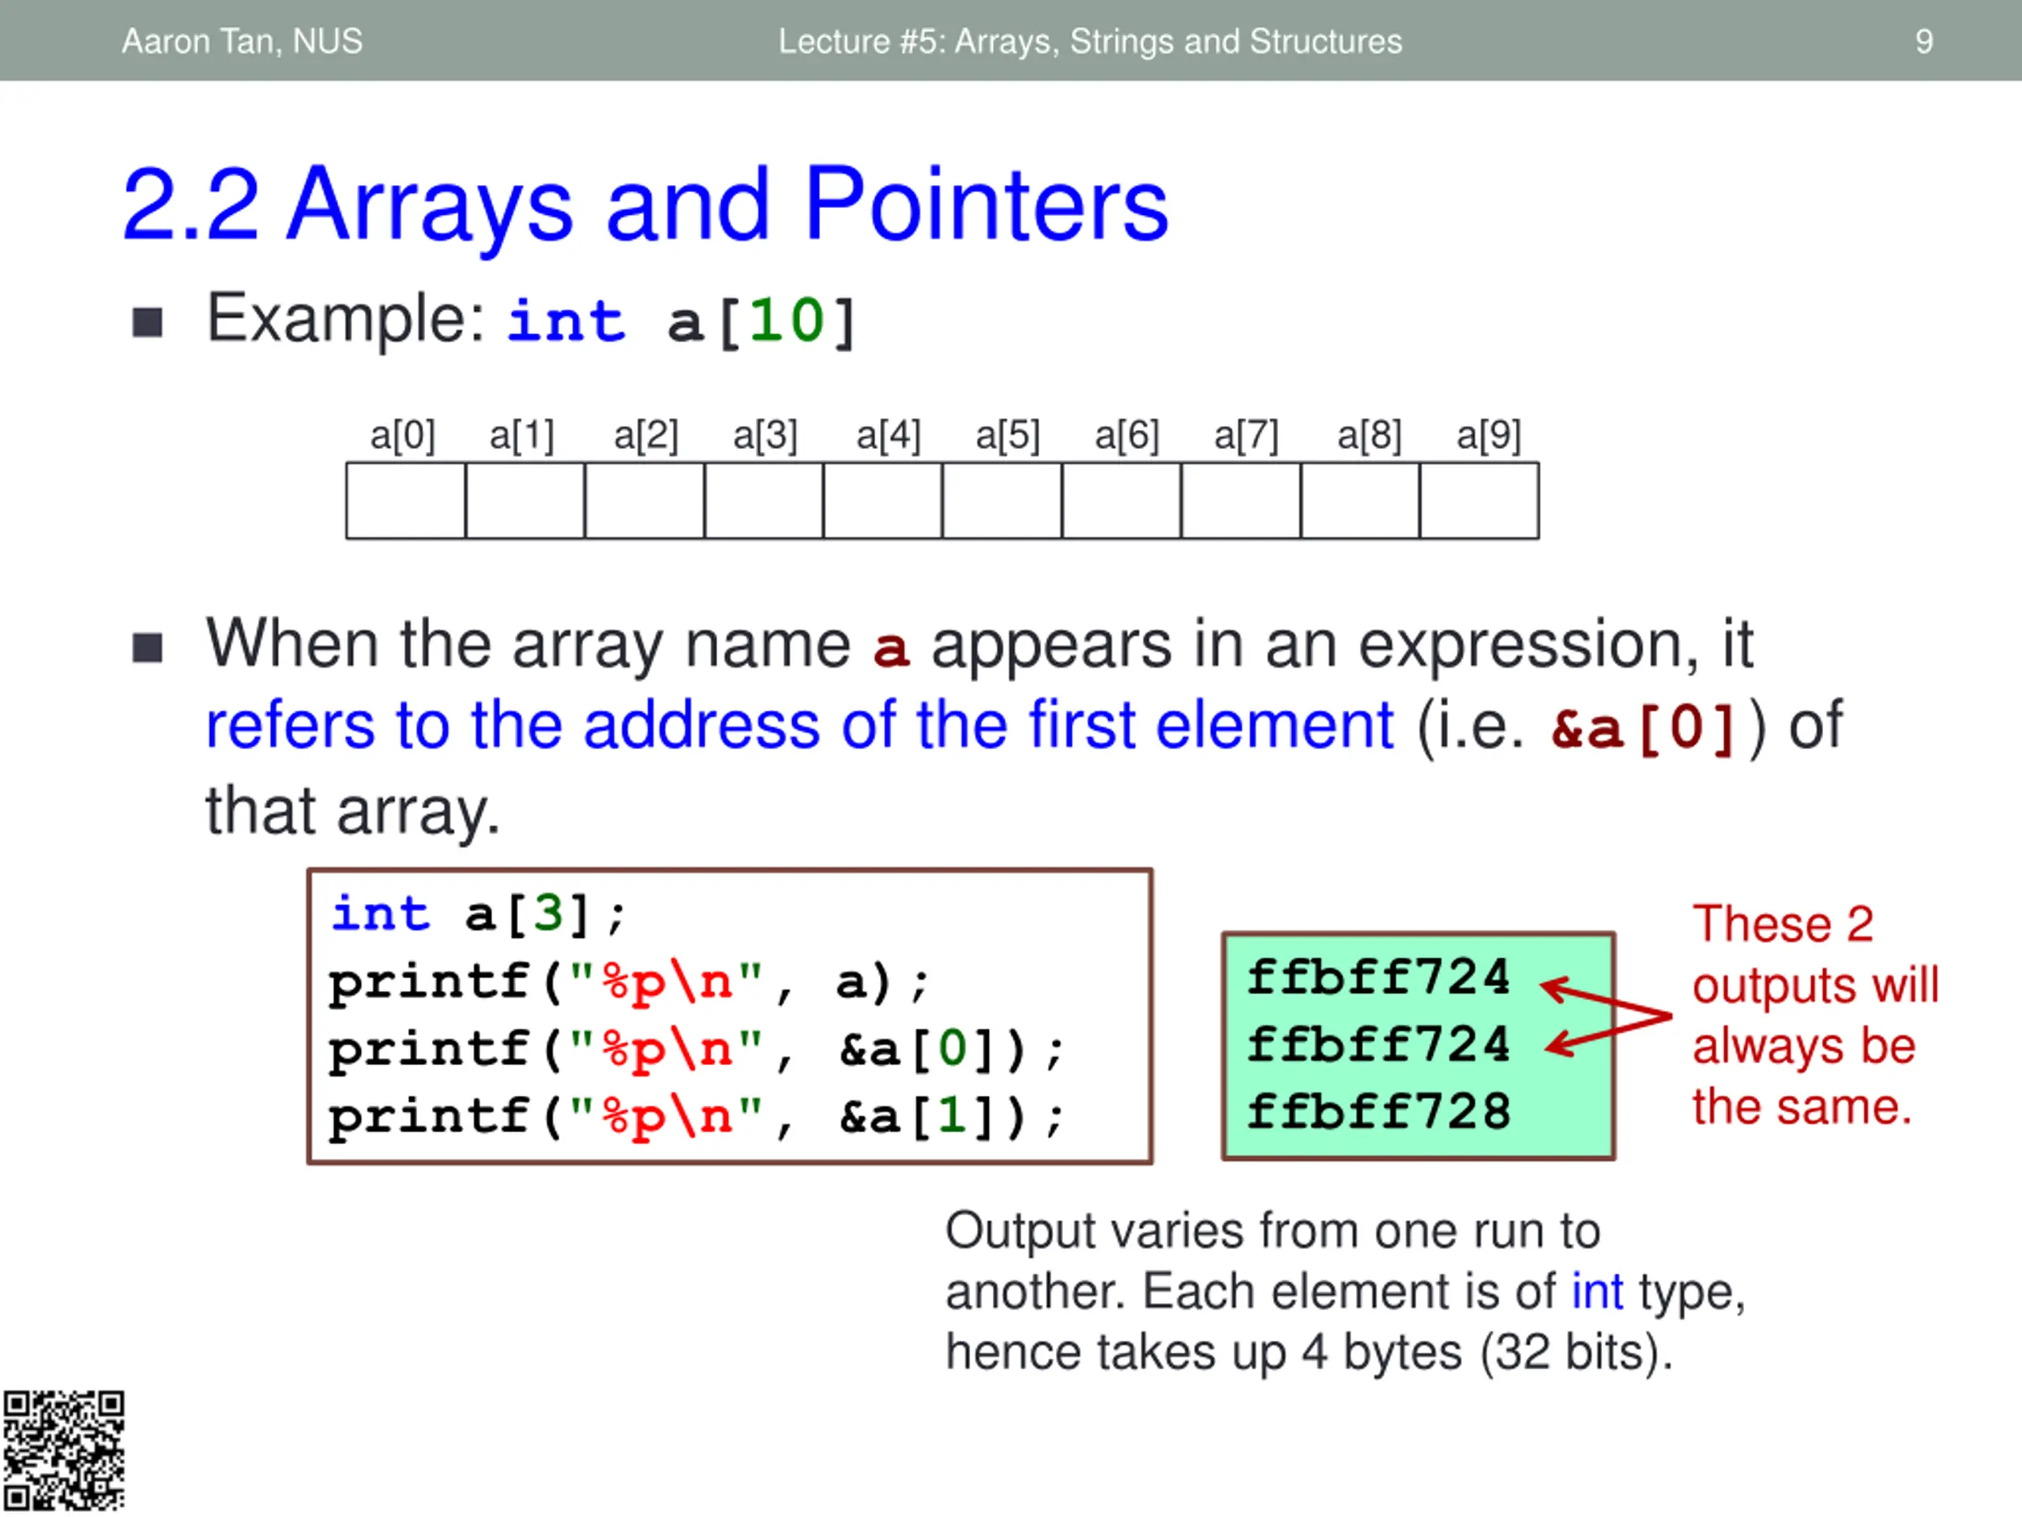Click the first ffbff724 output line
Viewport: 2022px width, 1517px height.
pos(1378,977)
